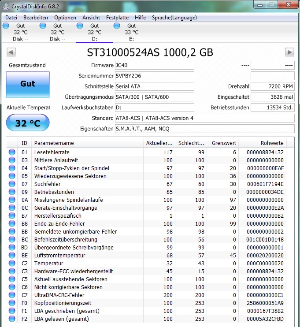Open the Festplatte menu
Image resolution: width=300 pixels, height=327 pixels.
point(117,18)
